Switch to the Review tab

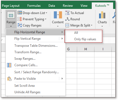click(68, 6)
